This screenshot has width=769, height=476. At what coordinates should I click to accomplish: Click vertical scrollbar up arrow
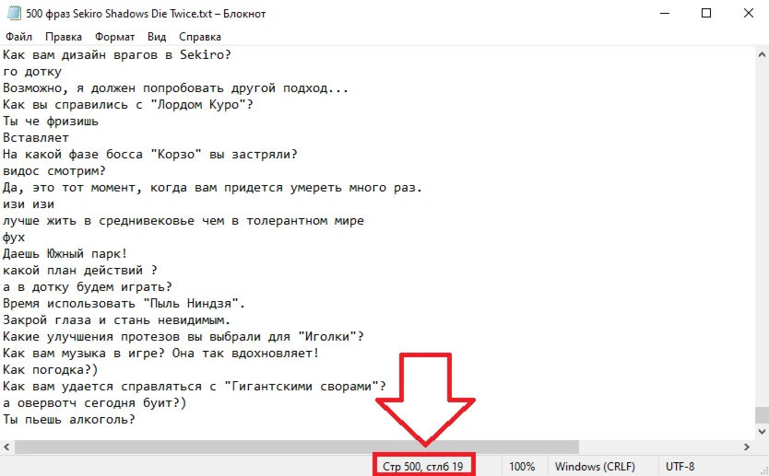point(762,55)
